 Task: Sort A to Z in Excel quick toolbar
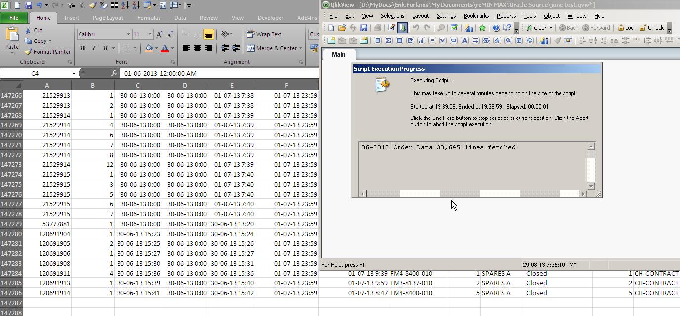(125, 5)
